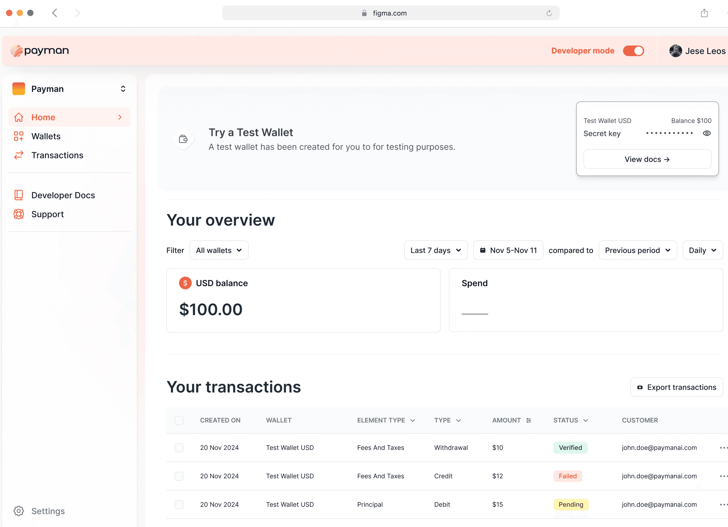Viewport: 728px width, 527px height.
Task: Click the Settings gear icon
Action: pos(19,511)
